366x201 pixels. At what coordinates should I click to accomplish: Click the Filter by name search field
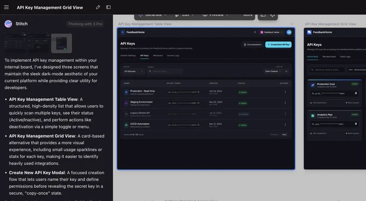coord(165,71)
